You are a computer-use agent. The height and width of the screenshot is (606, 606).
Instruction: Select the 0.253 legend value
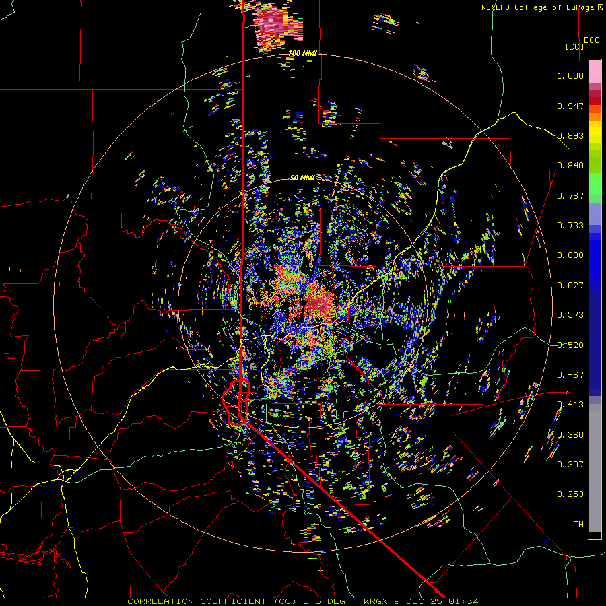570,494
